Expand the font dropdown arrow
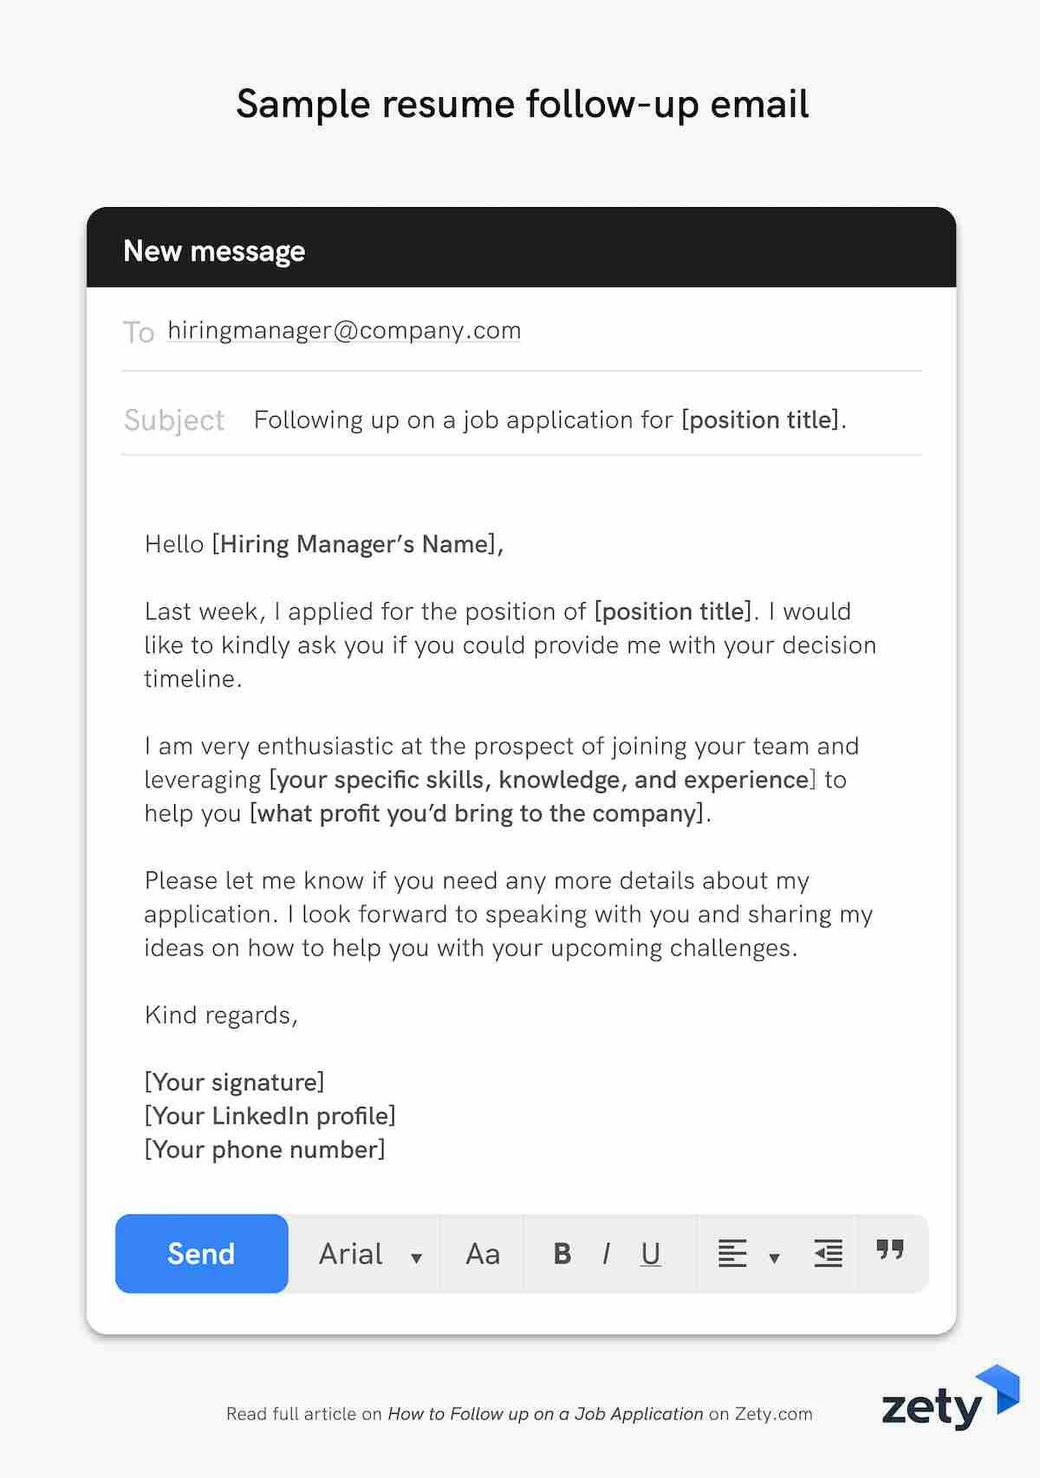Viewport: 1040px width, 1478px height. 417,1258
